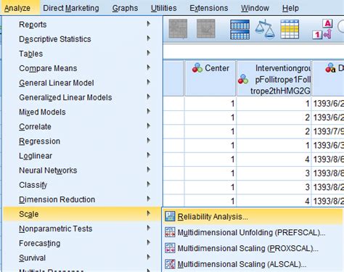Click the Regression submenu arrow
The height and width of the screenshot is (272, 344).
pyautogui.click(x=149, y=140)
